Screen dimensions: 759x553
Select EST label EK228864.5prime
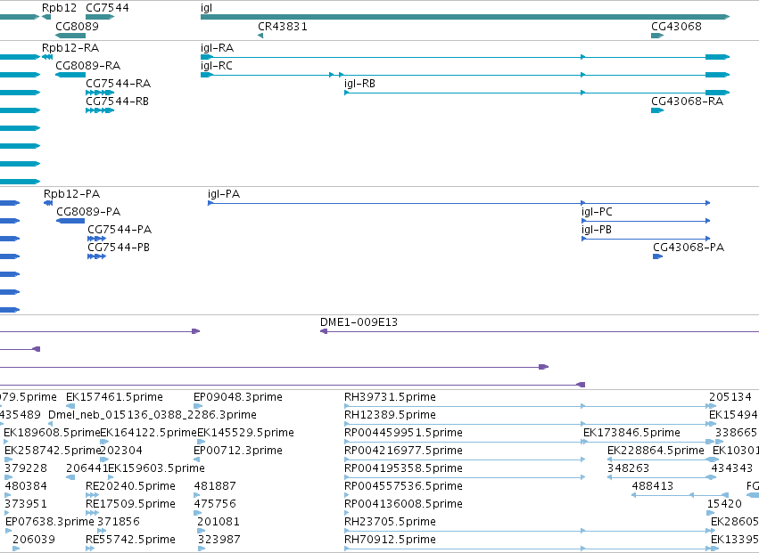[656, 451]
